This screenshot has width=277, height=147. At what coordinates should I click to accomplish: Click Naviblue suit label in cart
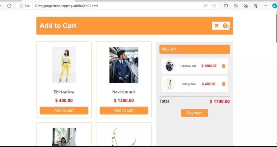click(x=188, y=66)
